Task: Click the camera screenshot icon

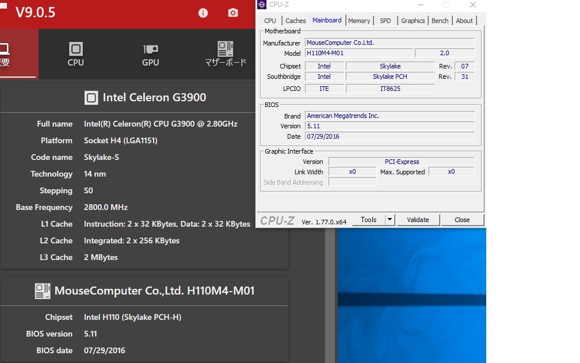Action: (x=233, y=13)
